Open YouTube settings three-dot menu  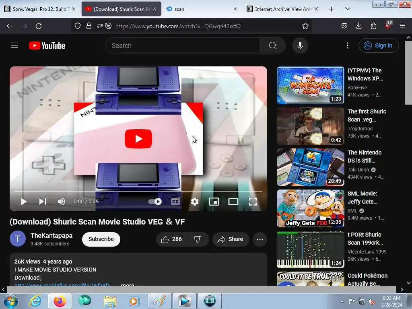(347, 45)
